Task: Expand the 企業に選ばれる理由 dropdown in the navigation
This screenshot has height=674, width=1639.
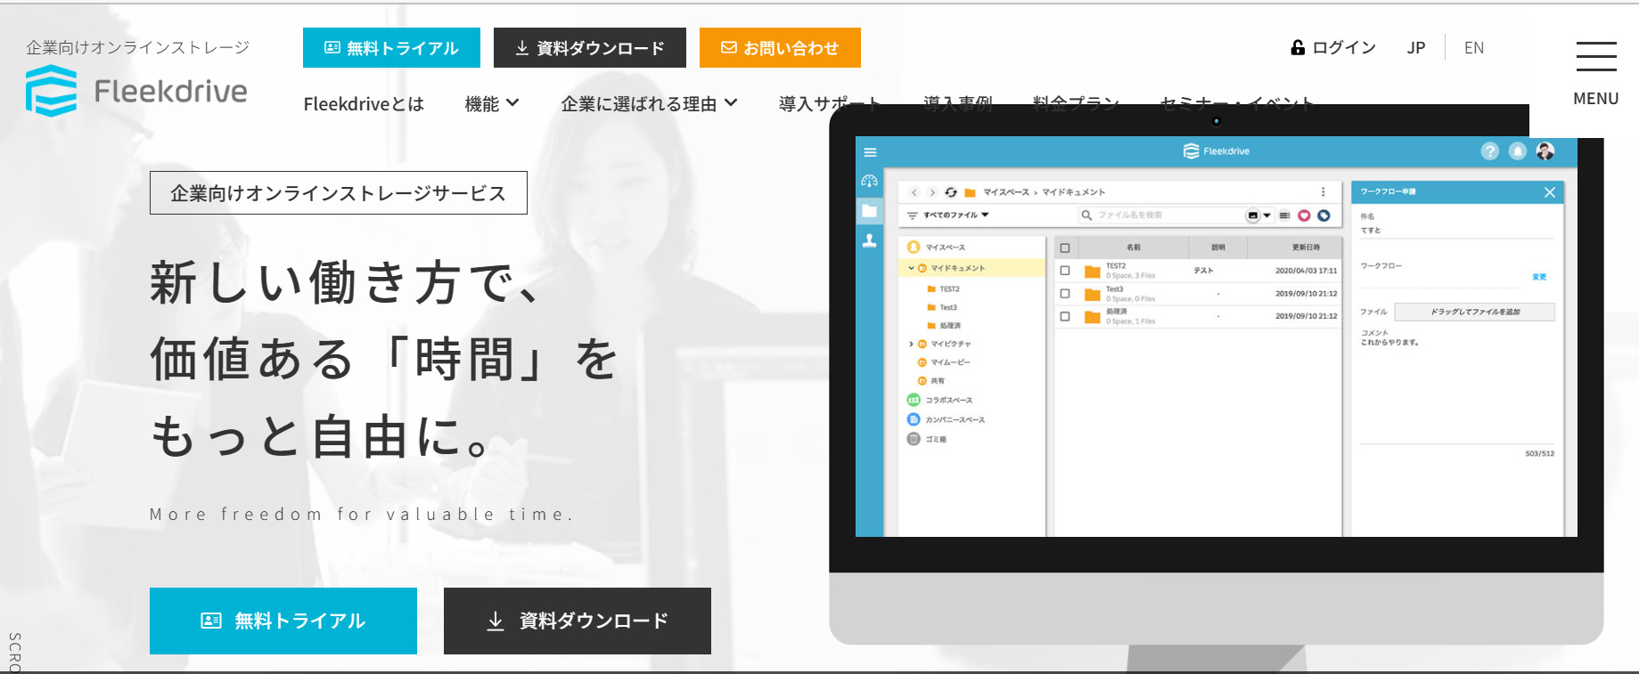Action: [649, 104]
